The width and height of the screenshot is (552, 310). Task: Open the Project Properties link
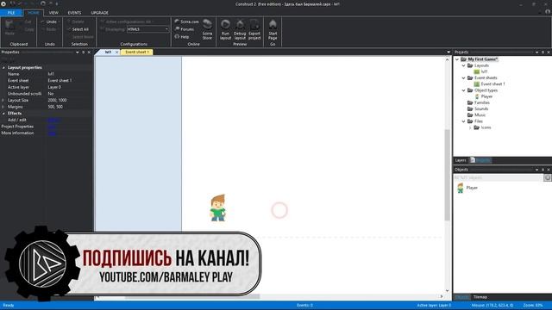coord(52,127)
